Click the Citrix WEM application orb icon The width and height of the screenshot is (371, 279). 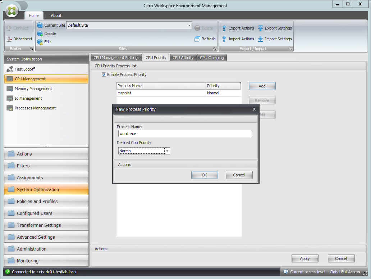coord(12,11)
